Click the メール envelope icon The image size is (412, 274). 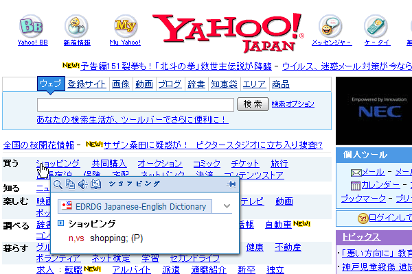point(356,173)
